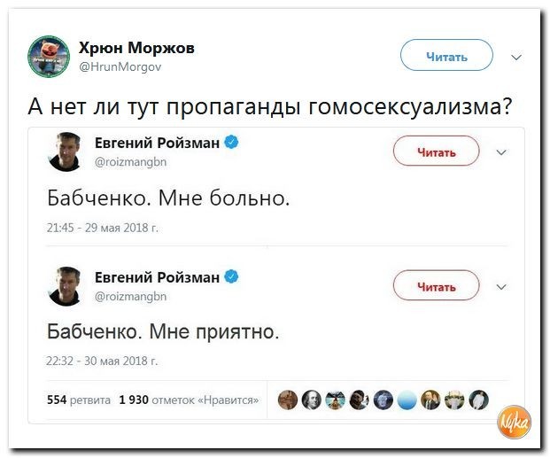This screenshot has width=550, height=458.
Task: Click Хрюн Моржов's profile avatar
Action: pos(49,56)
